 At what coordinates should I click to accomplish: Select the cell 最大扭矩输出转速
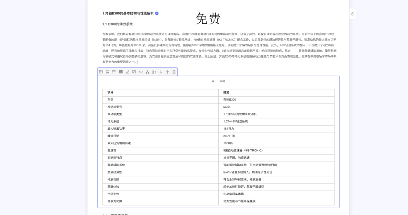pos(160,143)
